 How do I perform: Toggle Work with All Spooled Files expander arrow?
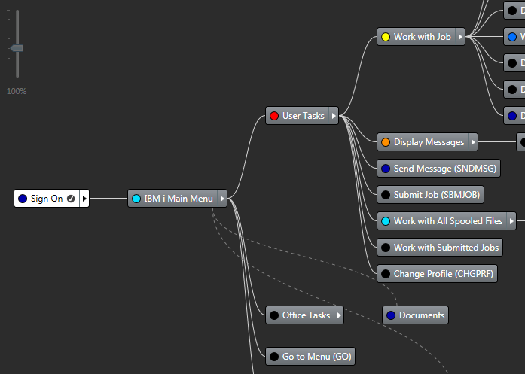[x=511, y=221]
